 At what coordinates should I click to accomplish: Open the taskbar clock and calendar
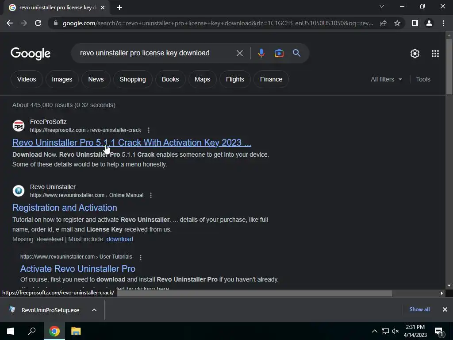[x=415, y=331]
